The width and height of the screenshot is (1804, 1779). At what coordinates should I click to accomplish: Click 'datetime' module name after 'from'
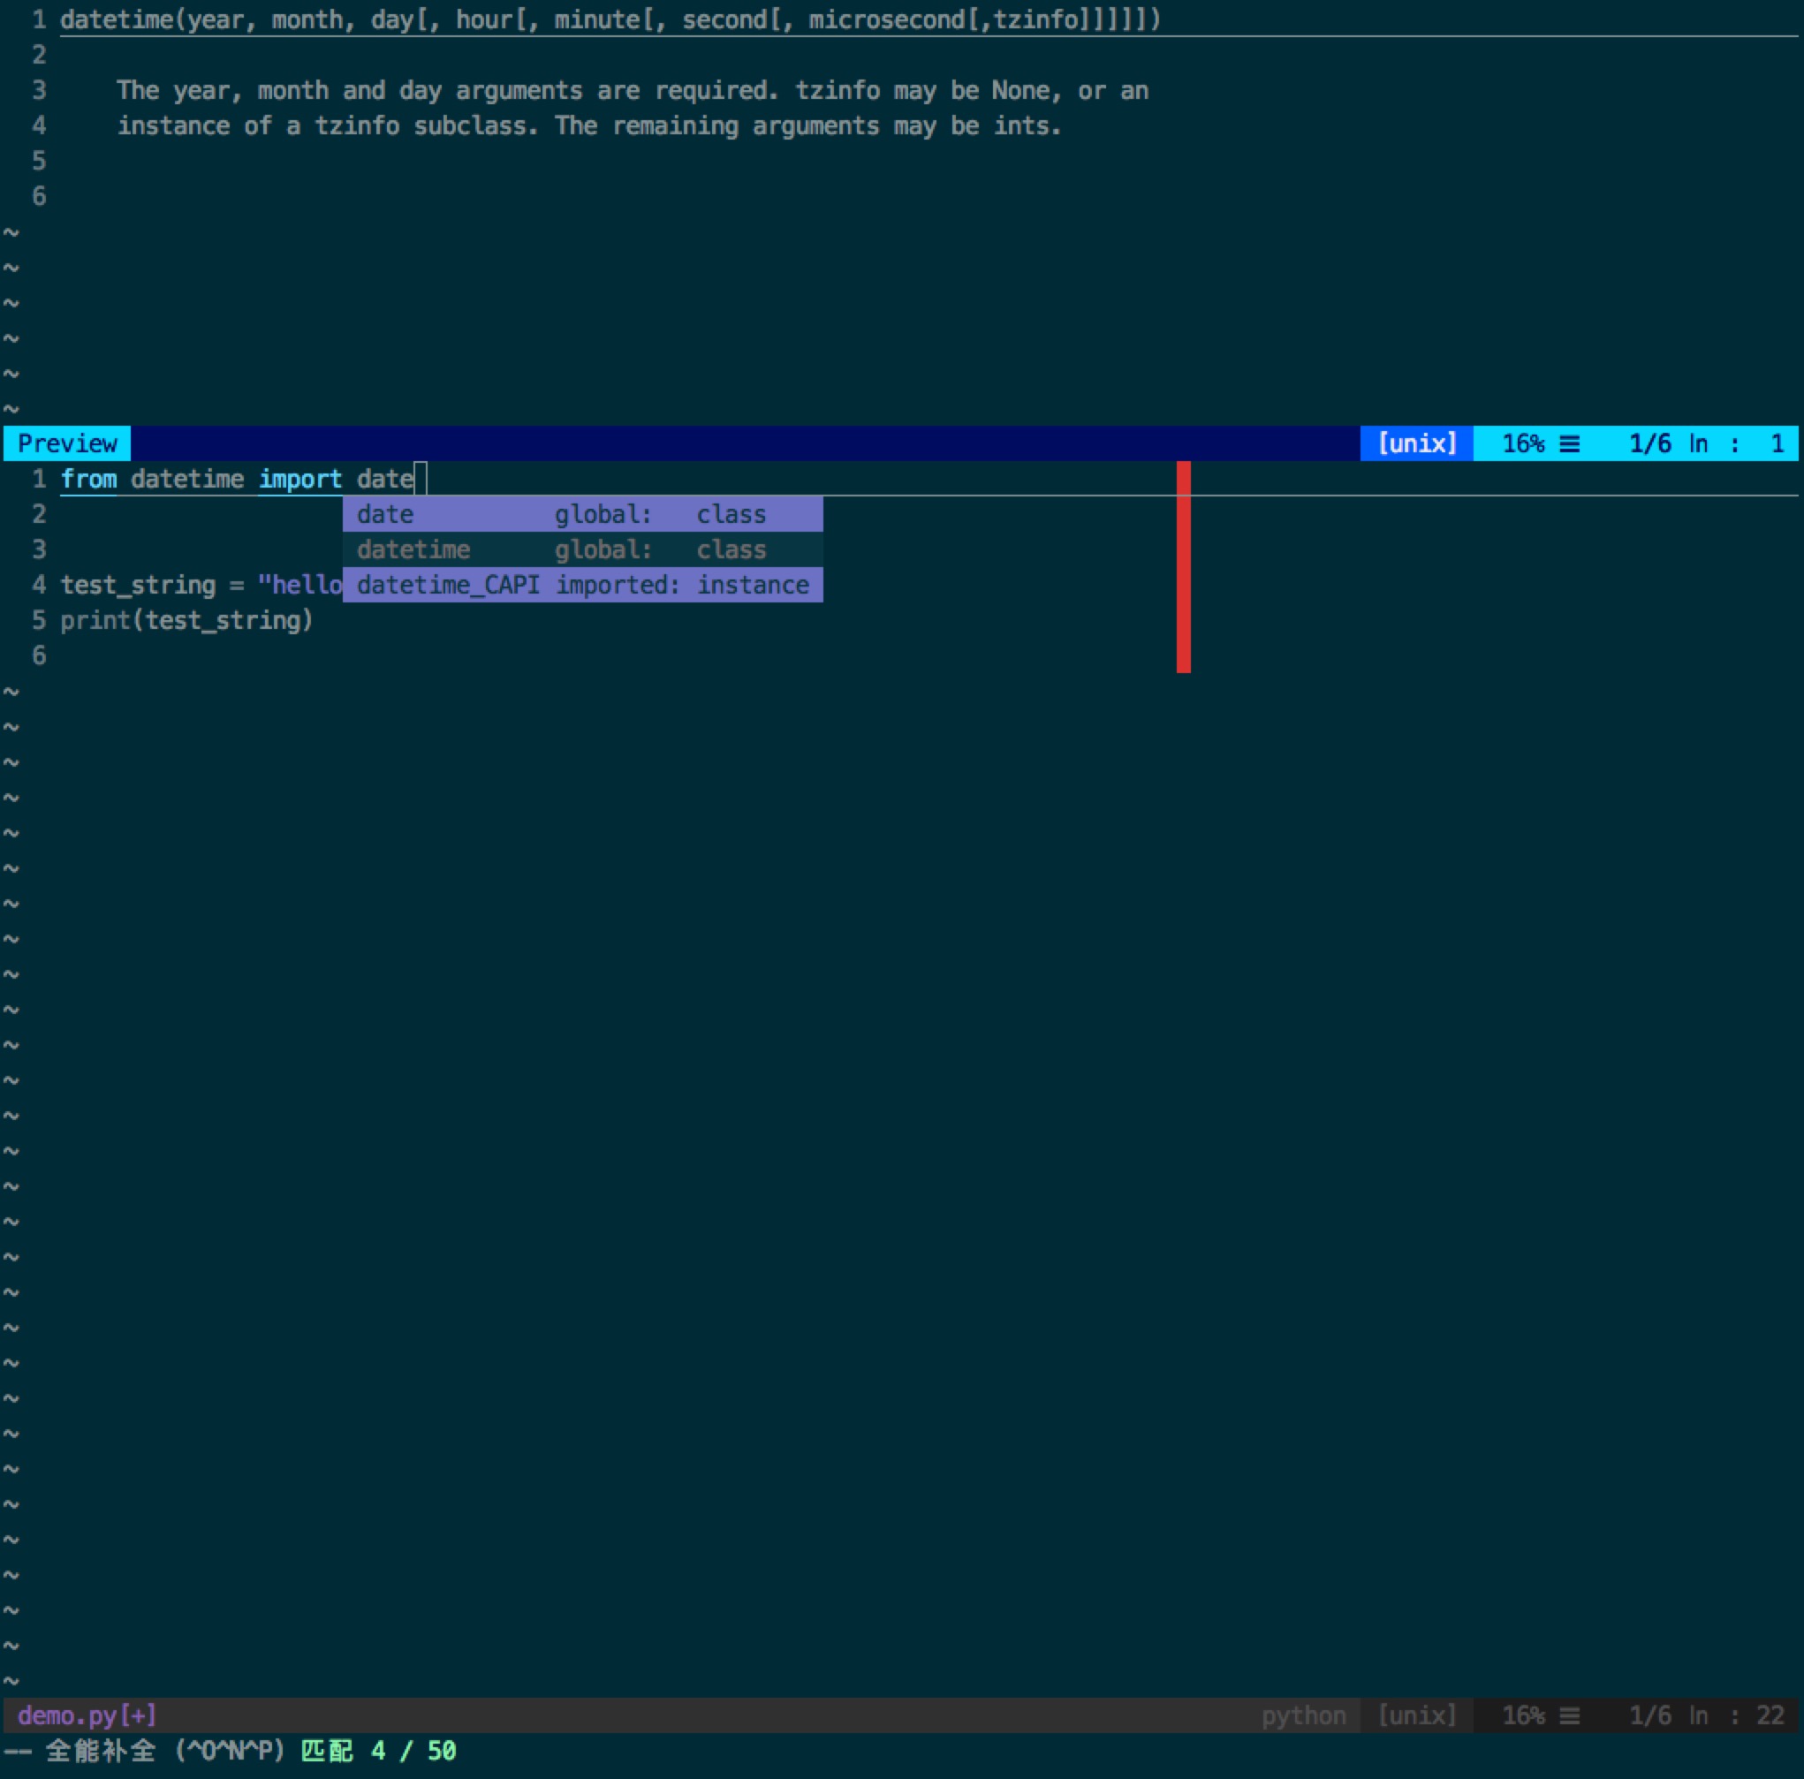[186, 479]
